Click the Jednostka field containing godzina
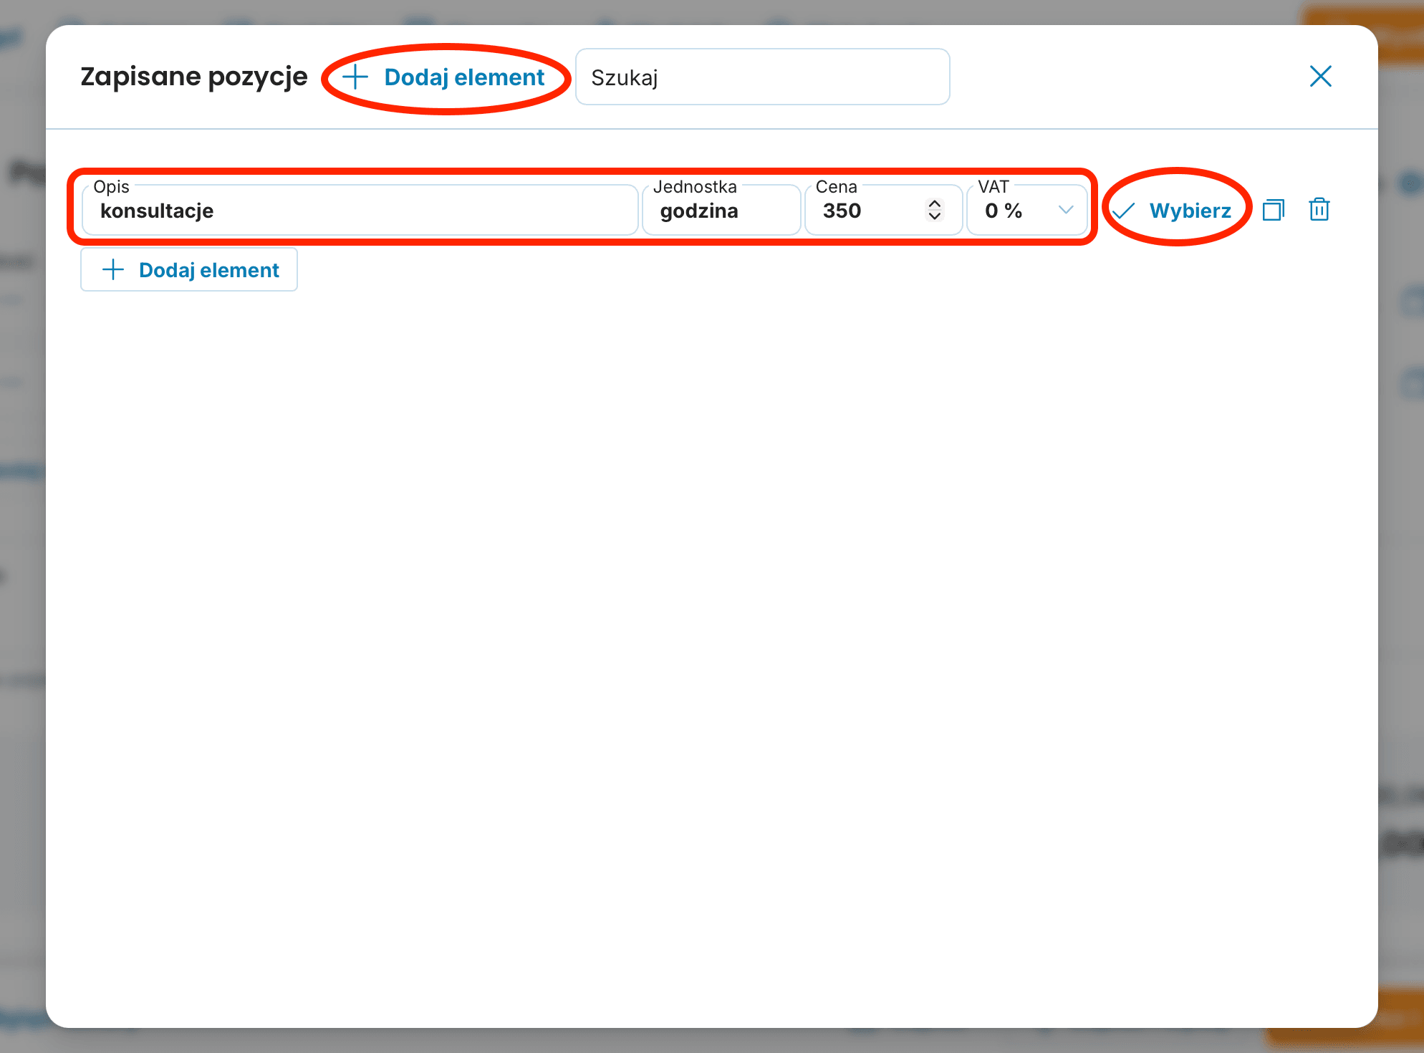 [x=721, y=211]
